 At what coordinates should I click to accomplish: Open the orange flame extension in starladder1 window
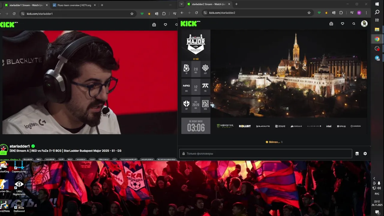[x=149, y=13]
